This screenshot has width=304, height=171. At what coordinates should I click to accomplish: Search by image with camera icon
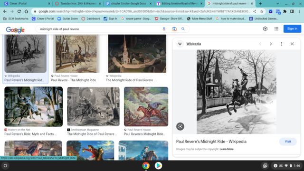point(174,29)
